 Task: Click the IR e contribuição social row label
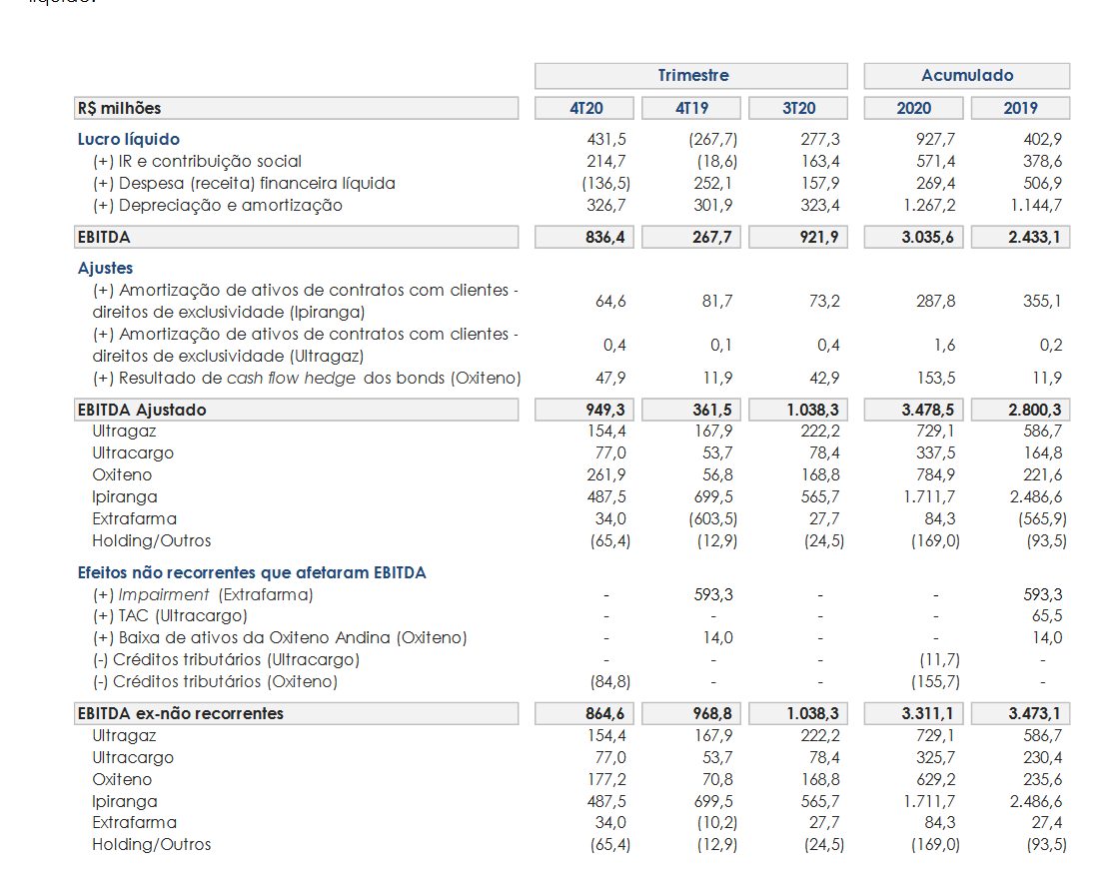197,162
